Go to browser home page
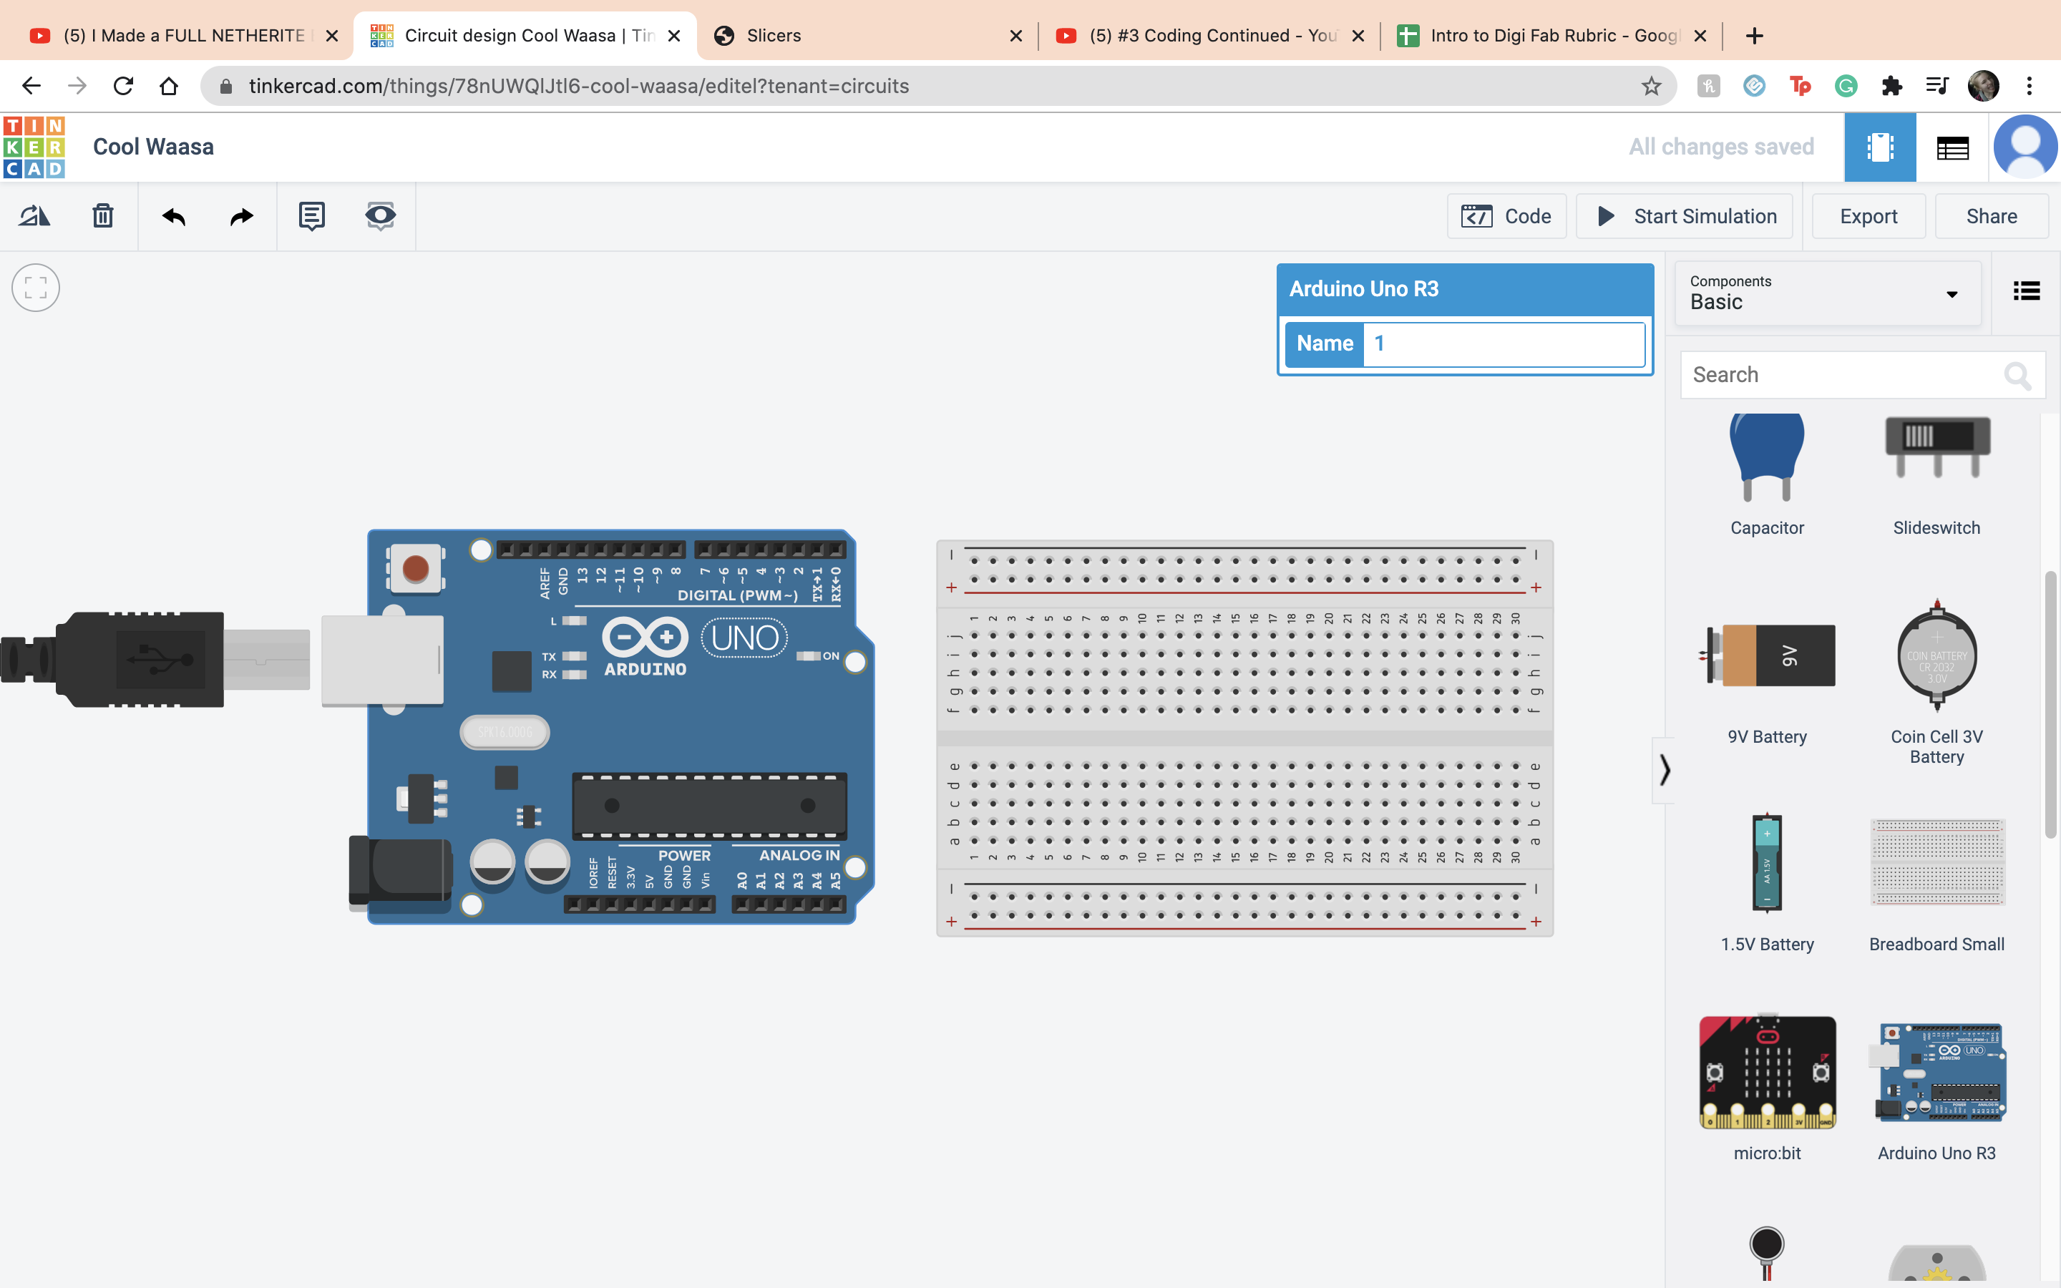Image resolution: width=2061 pixels, height=1288 pixels. (x=169, y=86)
